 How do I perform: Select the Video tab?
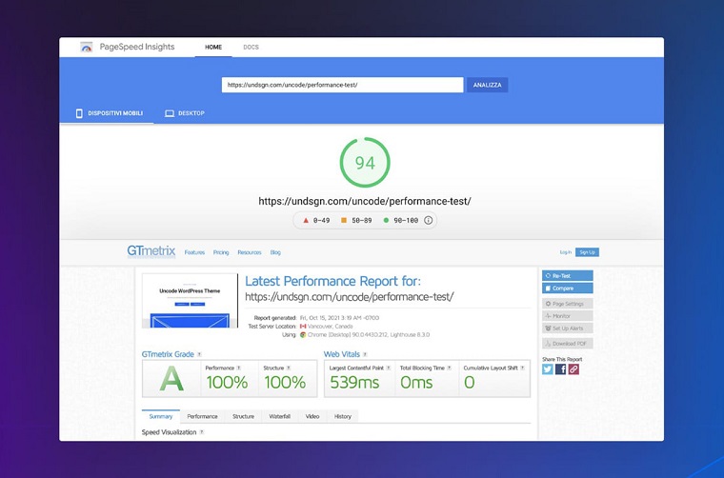[312, 416]
